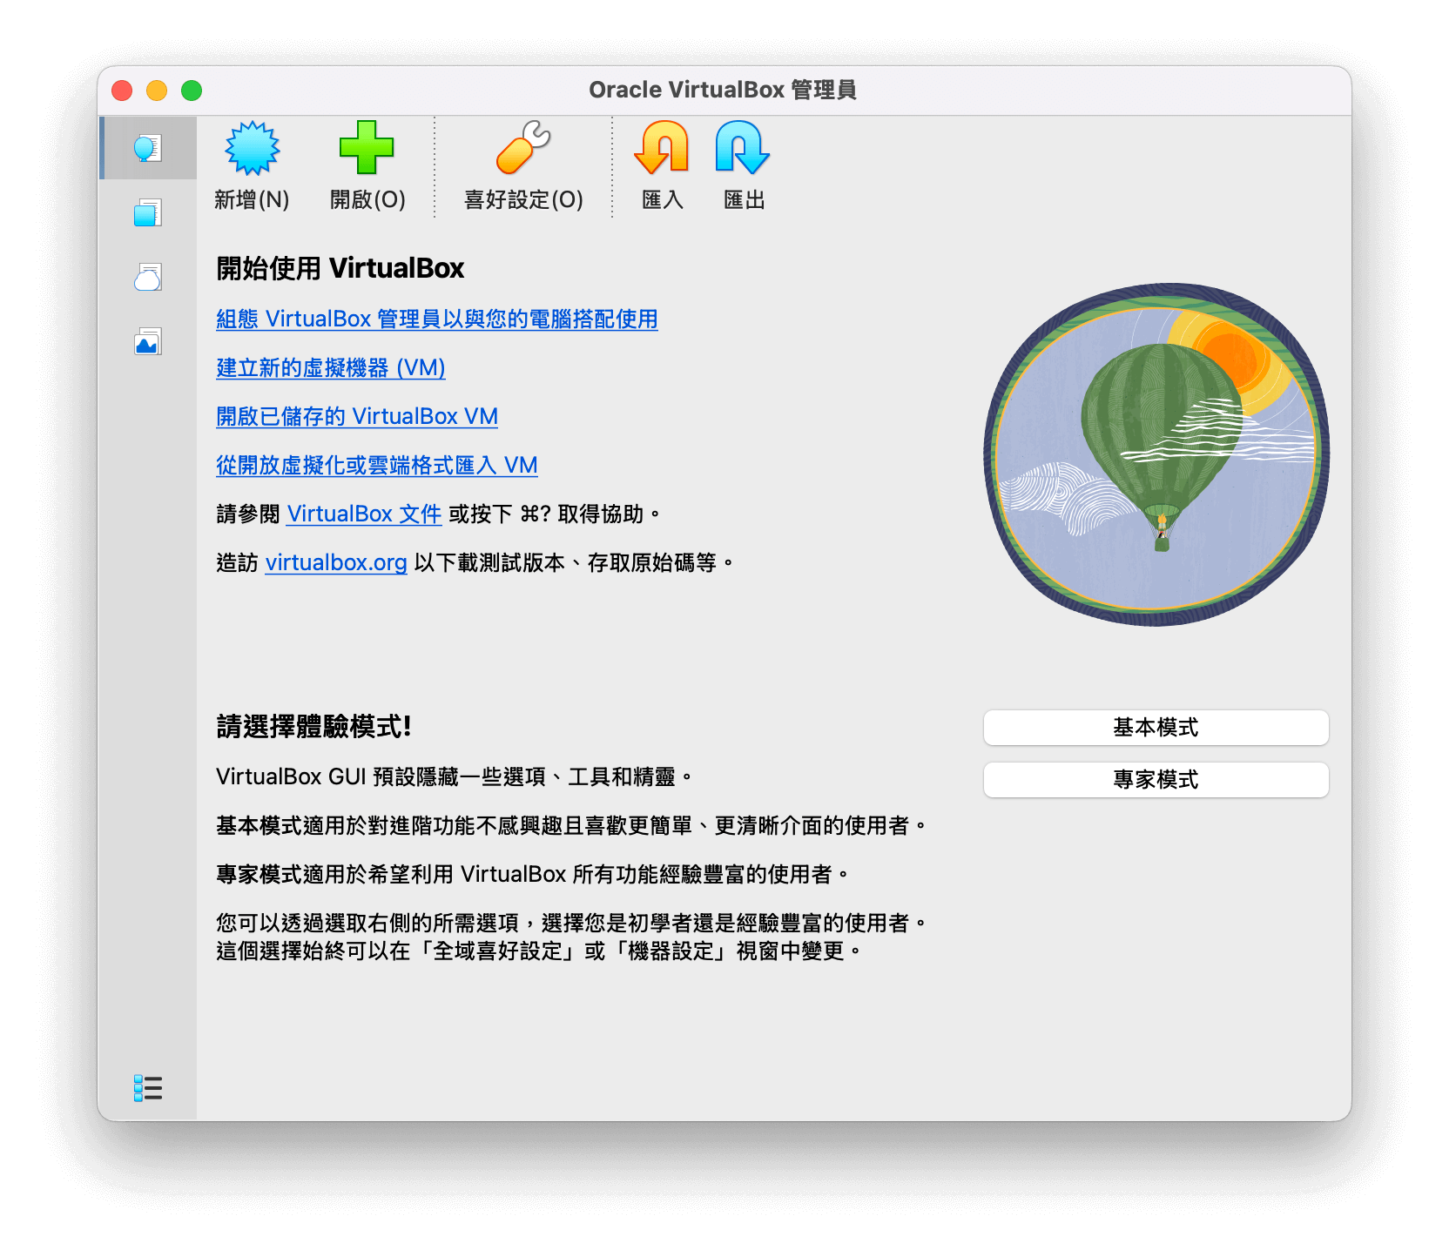Click the 匯入 import orange arrow icon

pyautogui.click(x=662, y=148)
